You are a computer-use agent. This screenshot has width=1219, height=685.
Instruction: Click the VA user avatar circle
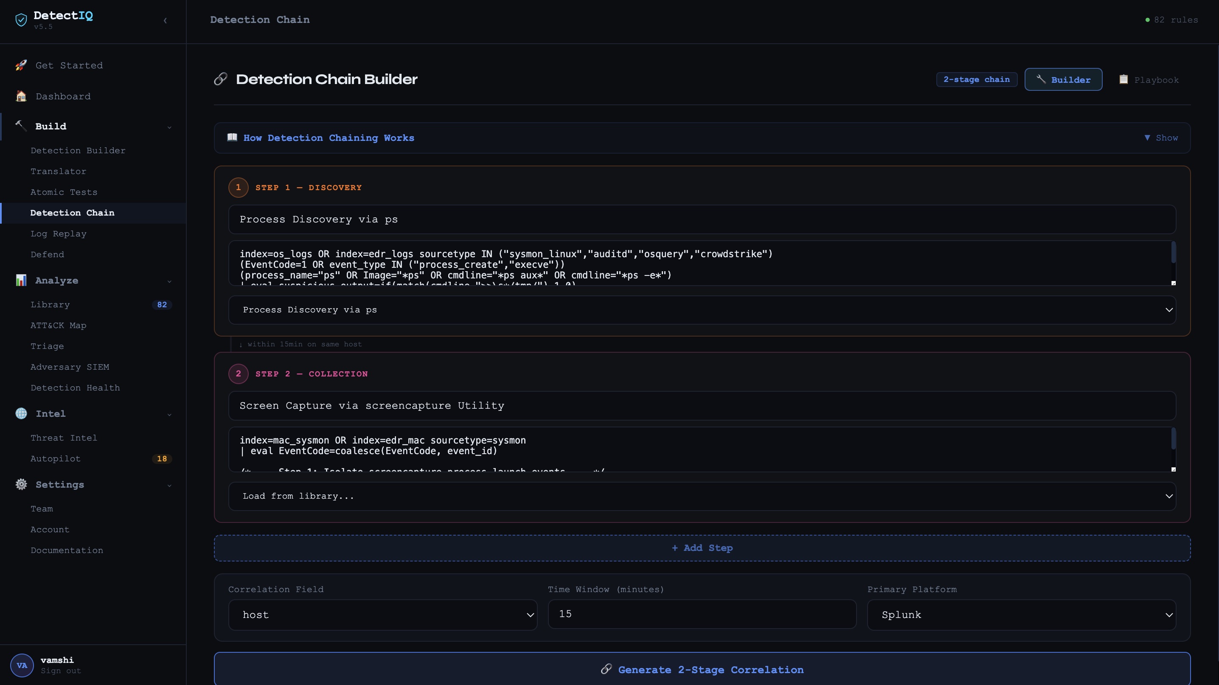(22, 665)
